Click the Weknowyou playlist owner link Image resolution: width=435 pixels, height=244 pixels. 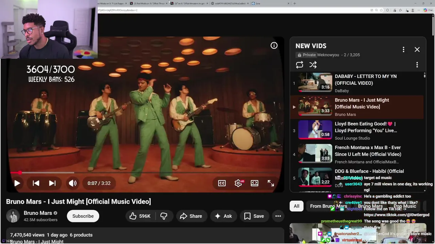point(328,55)
